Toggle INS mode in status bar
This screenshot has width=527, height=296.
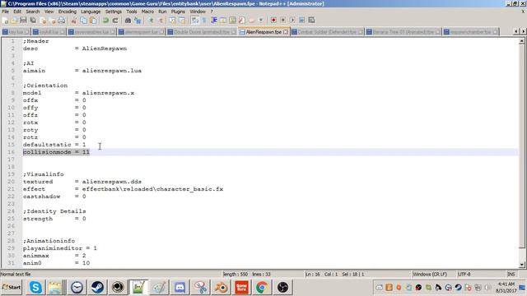511,274
